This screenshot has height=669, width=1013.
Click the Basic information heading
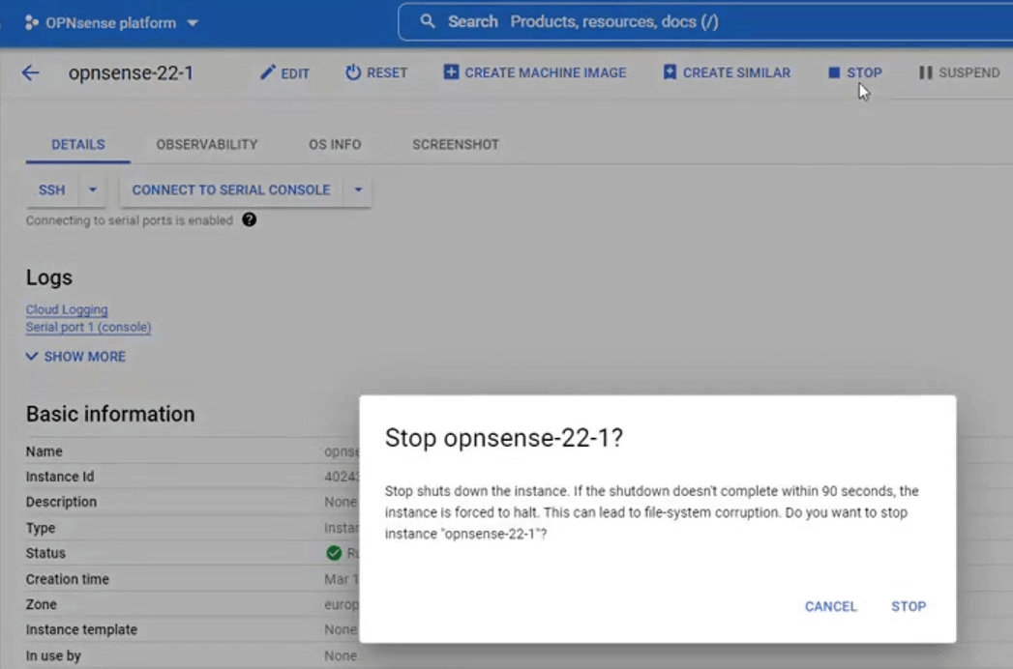click(x=110, y=414)
